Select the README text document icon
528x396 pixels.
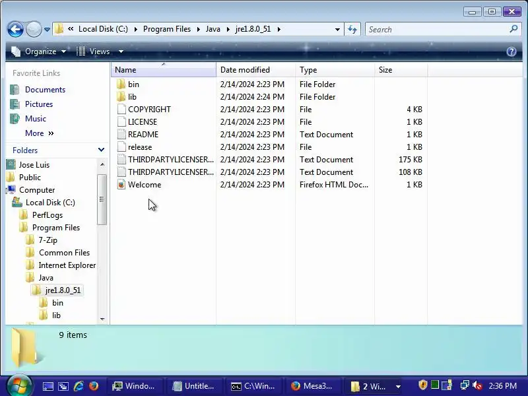[x=121, y=135]
